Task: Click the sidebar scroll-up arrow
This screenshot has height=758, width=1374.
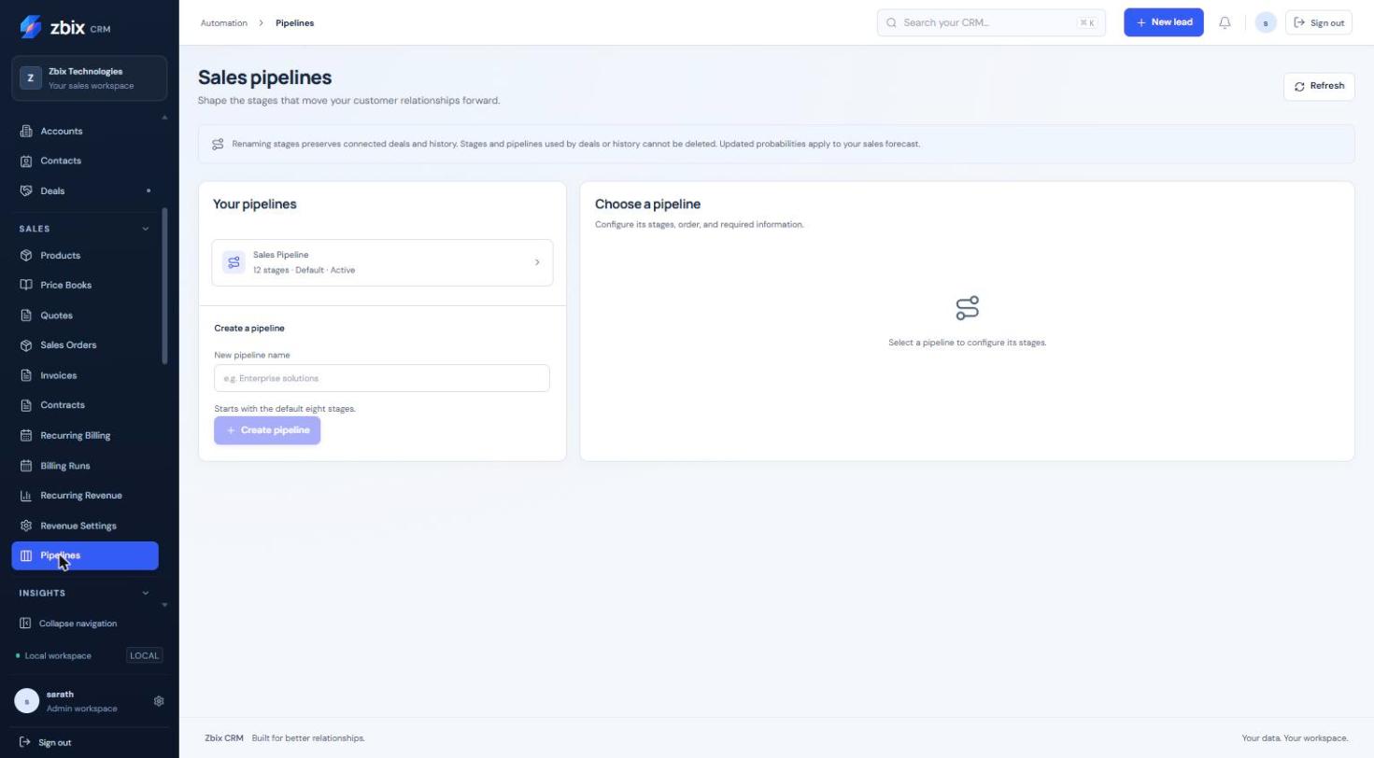Action: coord(165,118)
